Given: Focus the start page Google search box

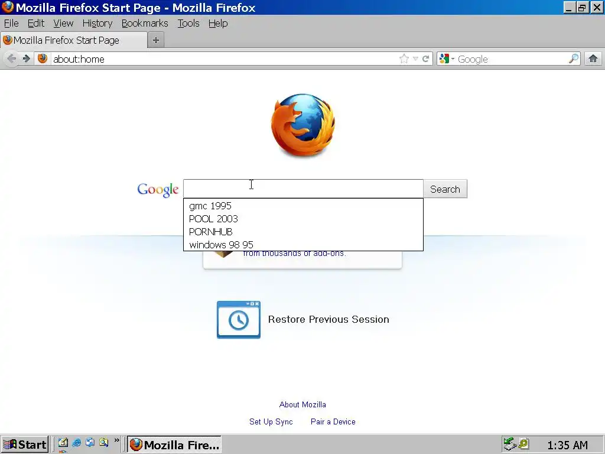Looking at the screenshot, I should pos(303,189).
